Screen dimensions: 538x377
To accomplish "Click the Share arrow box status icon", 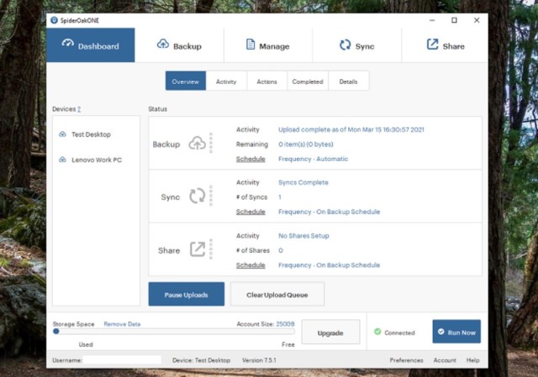I will (x=198, y=249).
